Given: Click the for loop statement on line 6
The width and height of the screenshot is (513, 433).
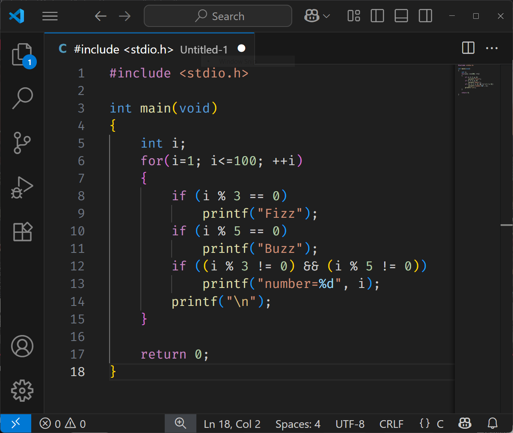Looking at the screenshot, I should point(222,161).
